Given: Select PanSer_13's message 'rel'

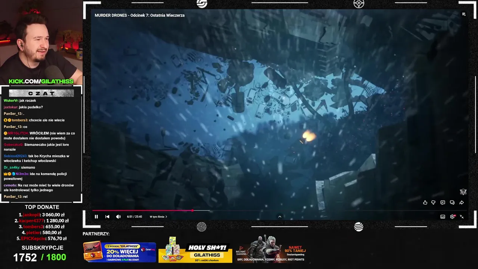Looking at the screenshot, I should coord(16,197).
